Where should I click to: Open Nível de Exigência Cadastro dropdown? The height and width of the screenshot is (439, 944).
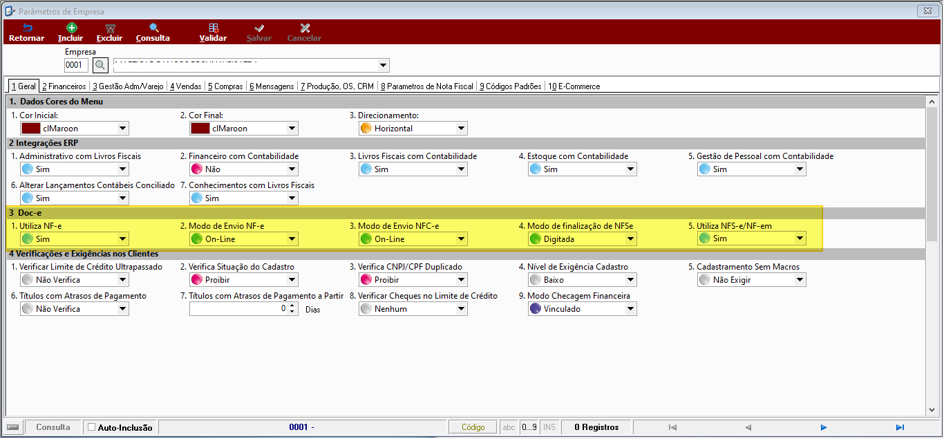point(630,279)
